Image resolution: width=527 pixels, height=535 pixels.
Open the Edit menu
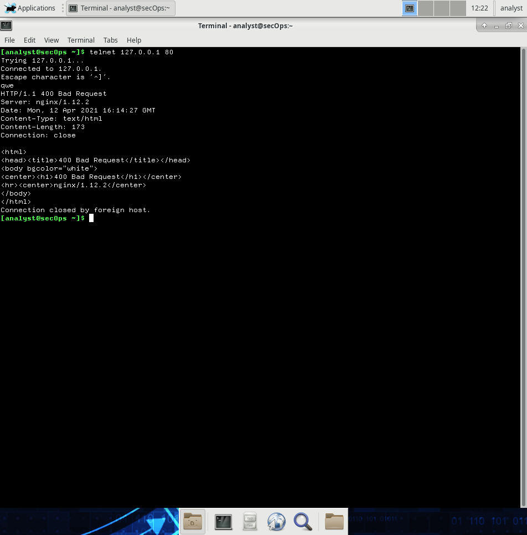point(29,40)
